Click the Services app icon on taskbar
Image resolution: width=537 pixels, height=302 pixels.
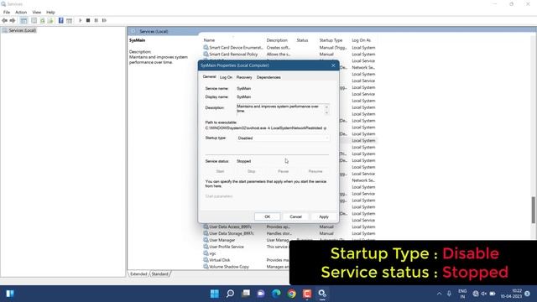[322, 294]
